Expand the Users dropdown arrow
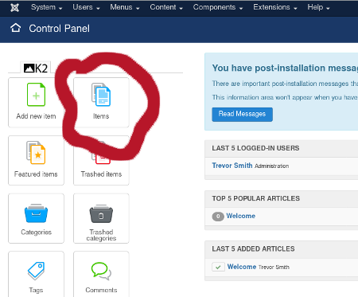This screenshot has height=297, width=358. point(98,9)
